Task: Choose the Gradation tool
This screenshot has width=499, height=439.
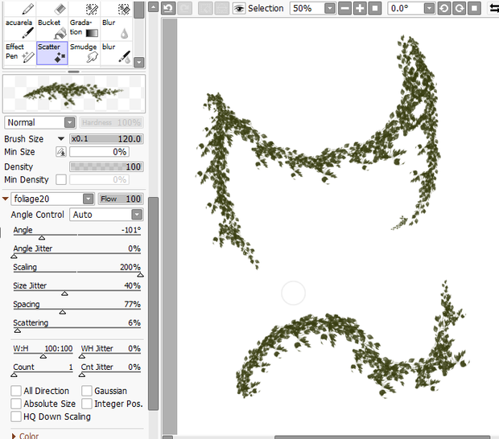Action: tap(84, 29)
